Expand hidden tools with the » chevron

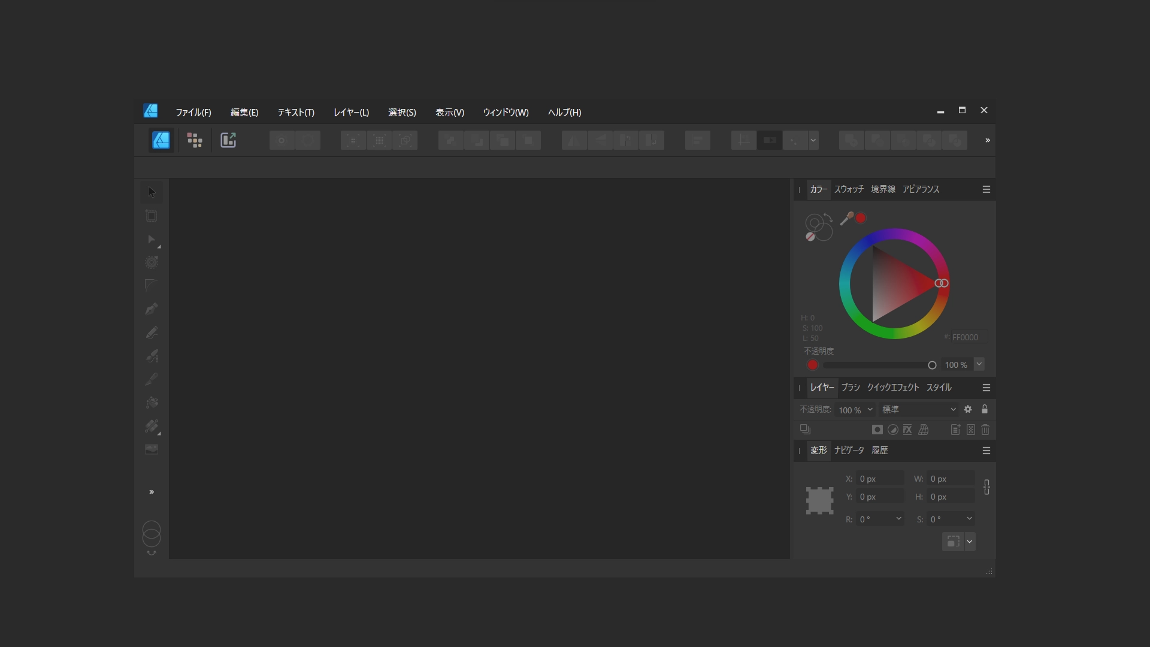[x=152, y=492]
